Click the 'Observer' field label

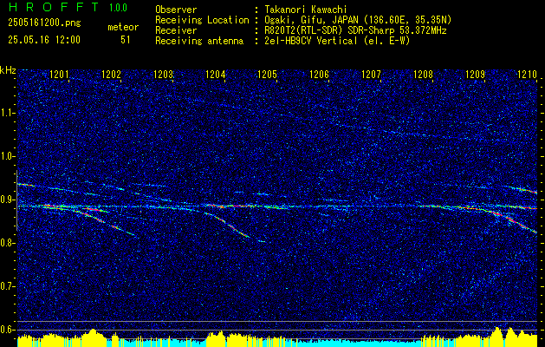(176, 10)
